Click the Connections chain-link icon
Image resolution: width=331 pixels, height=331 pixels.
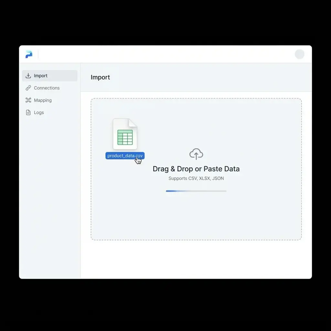(x=28, y=88)
